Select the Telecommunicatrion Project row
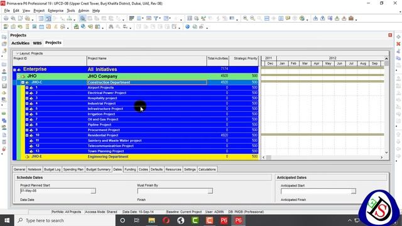 [142, 146]
